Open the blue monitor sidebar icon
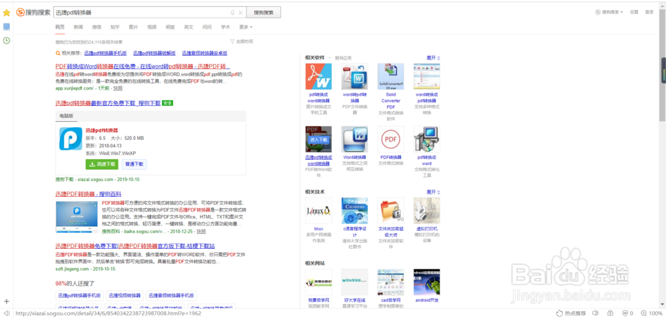This screenshot has height=318, width=666. click(x=7, y=27)
